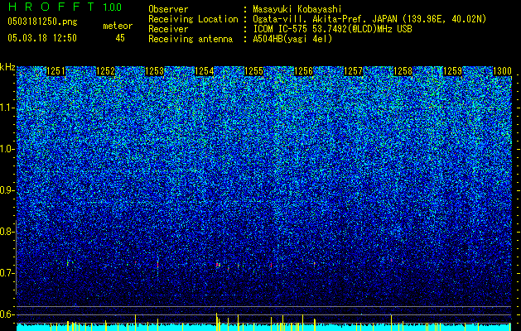Image resolution: width=521 pixels, height=331 pixels.
Task: Click the receiver ICOM IC-575 line
Action: pos(332,29)
